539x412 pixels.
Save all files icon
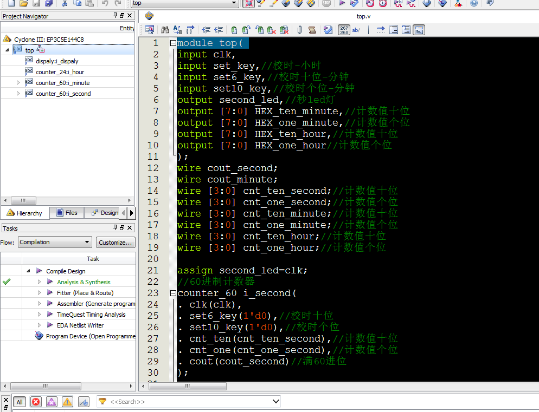pos(49,3)
